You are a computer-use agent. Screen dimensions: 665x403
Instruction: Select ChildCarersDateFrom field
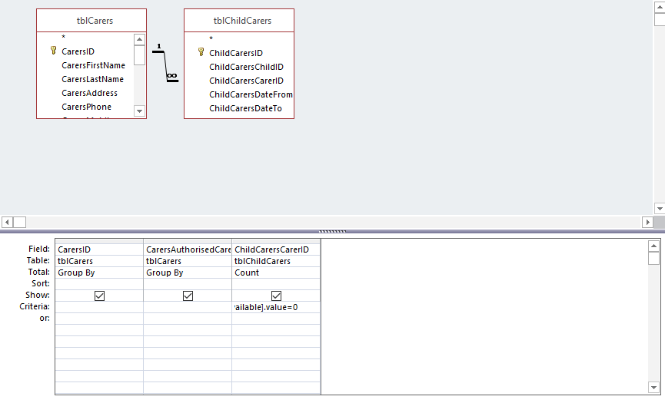click(x=251, y=95)
